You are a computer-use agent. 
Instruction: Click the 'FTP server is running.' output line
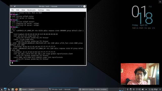coord(22,18)
